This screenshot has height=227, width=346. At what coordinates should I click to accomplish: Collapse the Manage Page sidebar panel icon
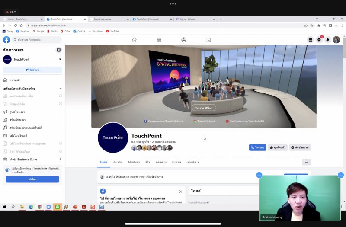[x=59, y=50]
